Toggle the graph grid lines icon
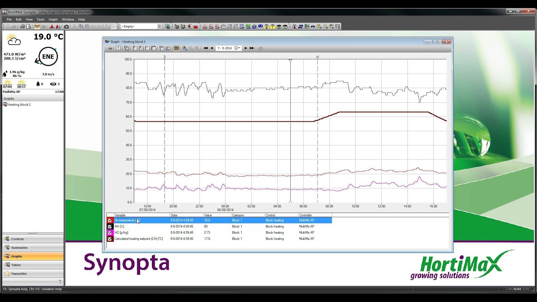This screenshot has width=537, height=302. point(177,48)
